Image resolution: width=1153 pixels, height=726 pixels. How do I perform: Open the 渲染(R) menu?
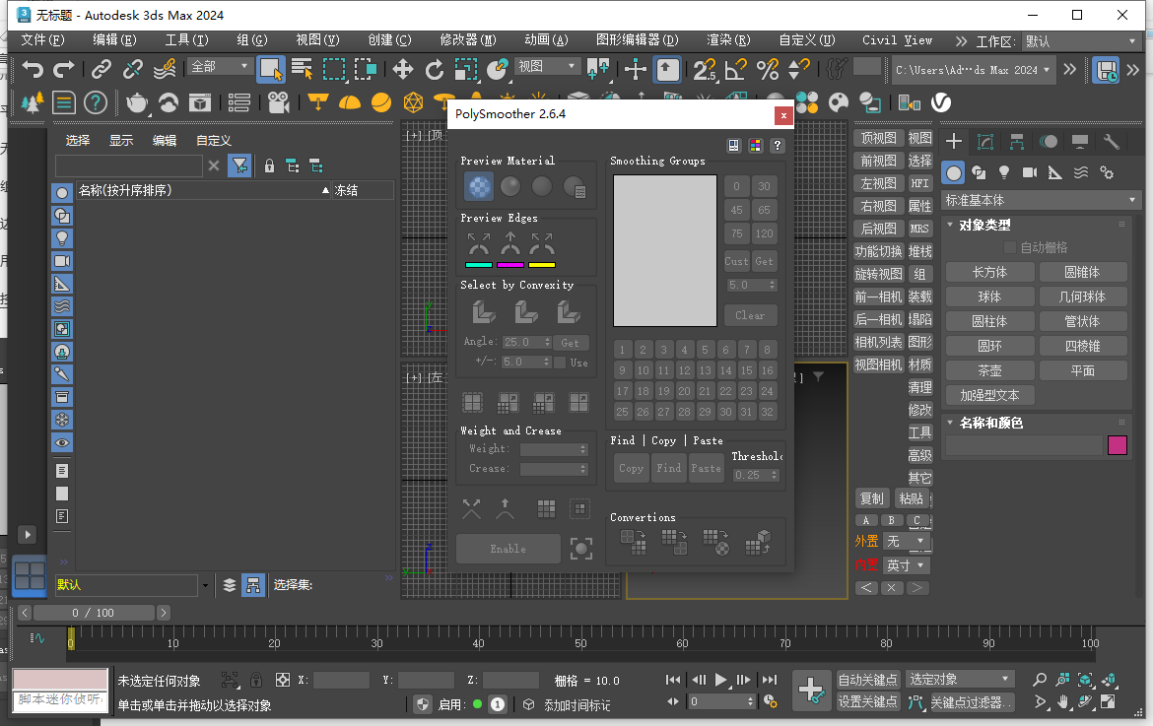coord(728,40)
